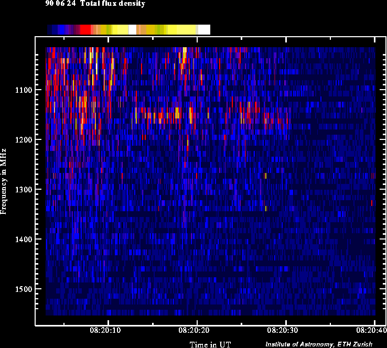Viewport: 387px width, 348px height.
Task: Click the 08:20:20 time axis label
Action: tap(194, 330)
